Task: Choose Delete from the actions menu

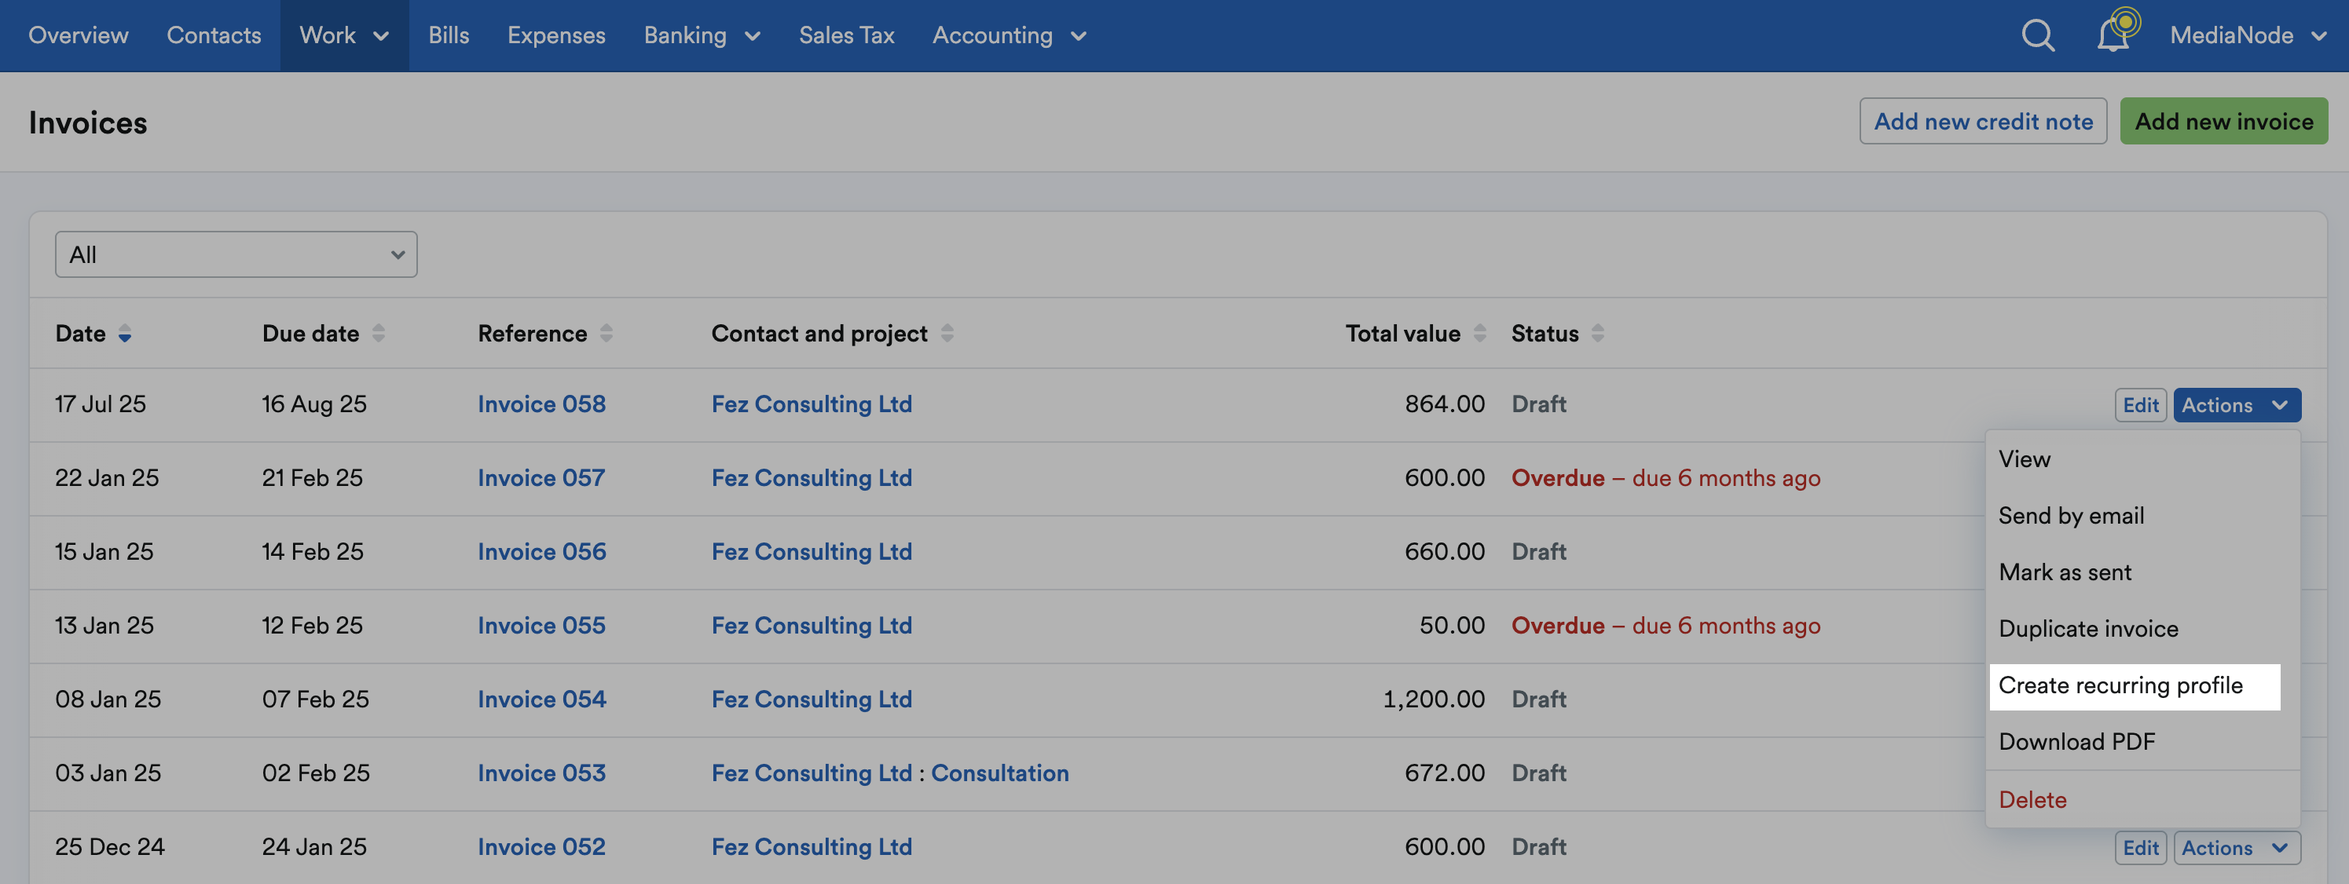Action: pyautogui.click(x=2142, y=800)
